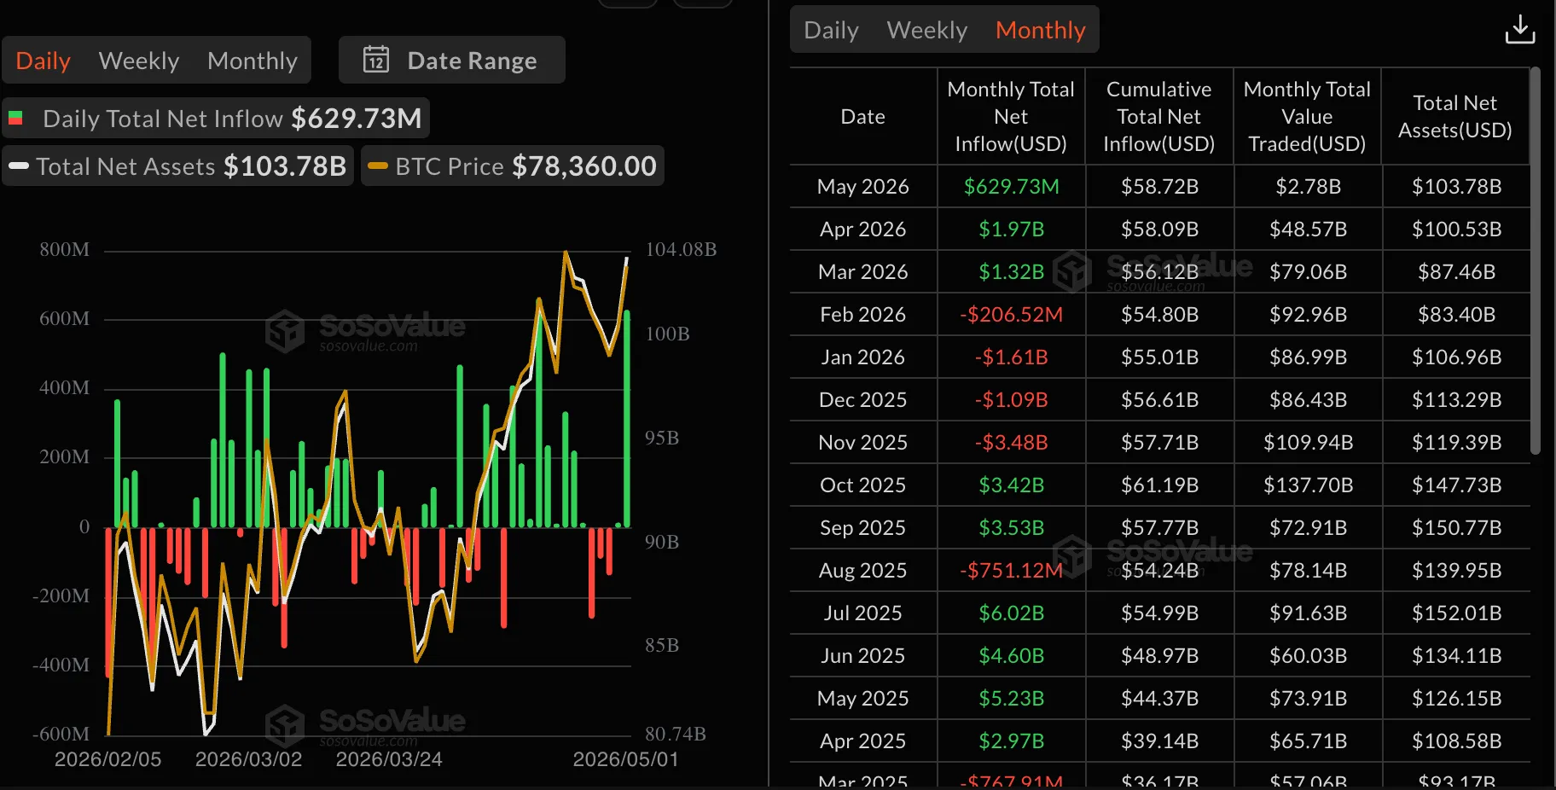The image size is (1556, 790).
Task: Click the 2026/03/24 x-axis date label
Action: coord(389,758)
